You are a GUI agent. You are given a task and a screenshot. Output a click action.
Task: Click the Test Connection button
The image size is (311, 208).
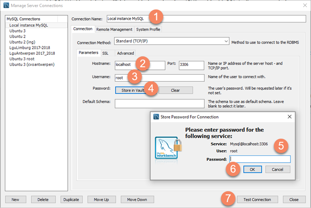(257, 199)
